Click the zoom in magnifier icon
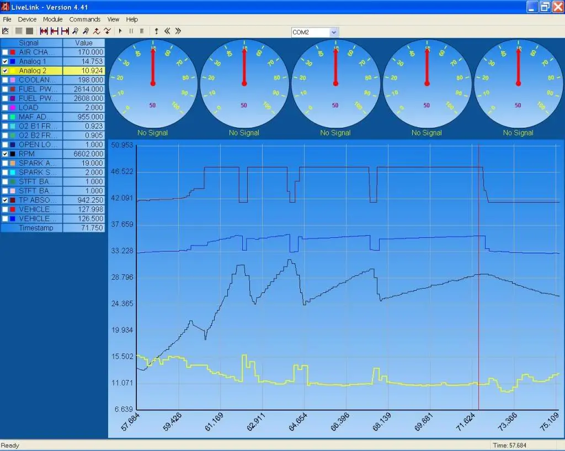Screen dimensions: 565x451 86,31
